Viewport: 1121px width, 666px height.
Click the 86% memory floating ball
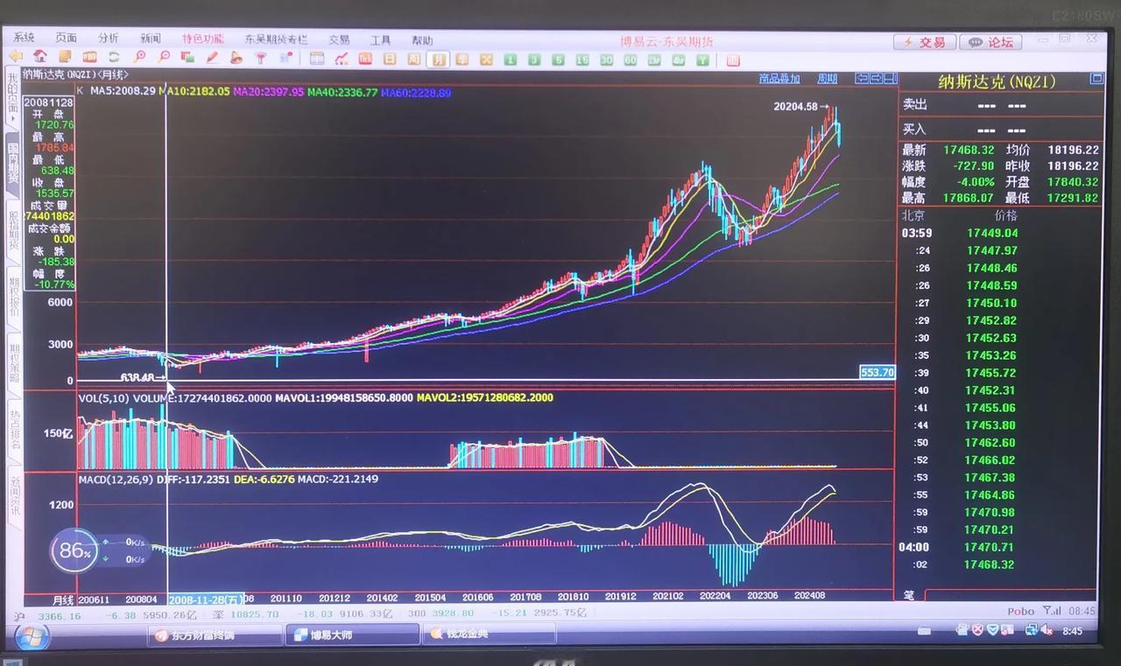point(74,550)
